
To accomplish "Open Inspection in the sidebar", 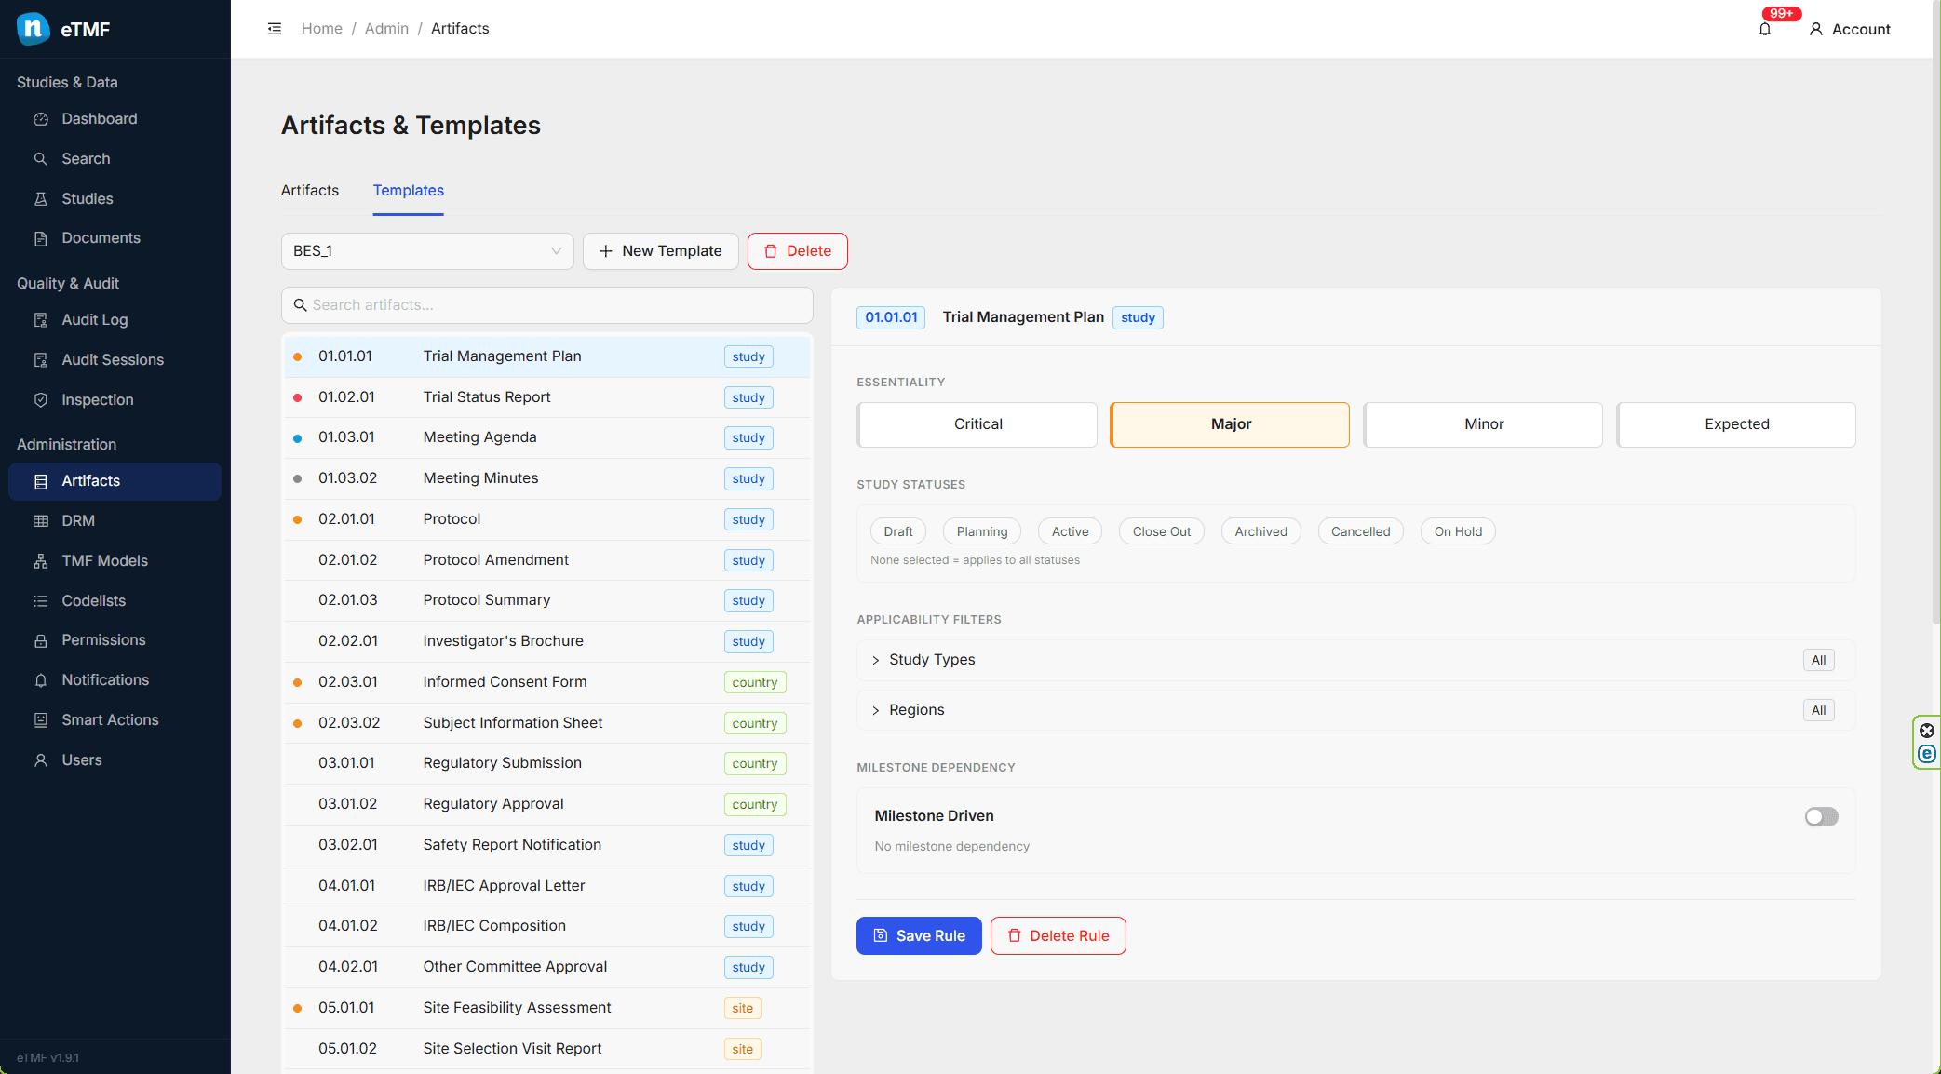I will tap(115, 400).
